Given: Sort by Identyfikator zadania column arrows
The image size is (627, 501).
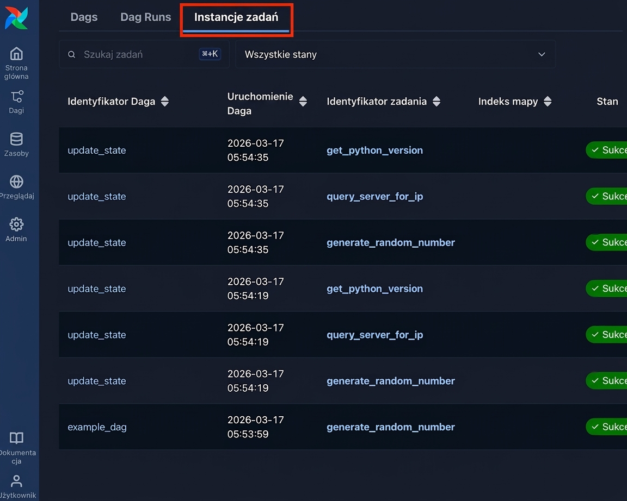Looking at the screenshot, I should coord(437,102).
